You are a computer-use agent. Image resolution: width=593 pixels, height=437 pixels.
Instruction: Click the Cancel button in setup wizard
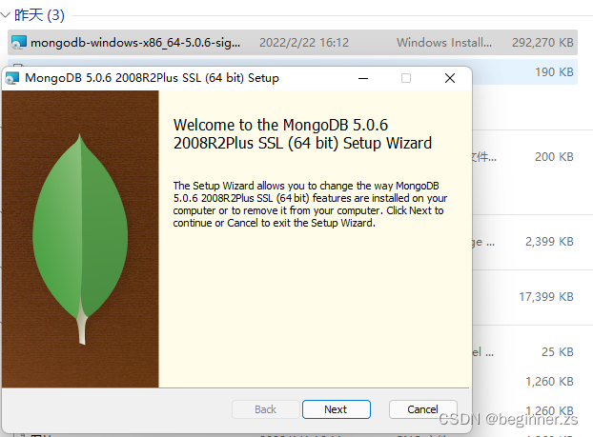point(422,409)
